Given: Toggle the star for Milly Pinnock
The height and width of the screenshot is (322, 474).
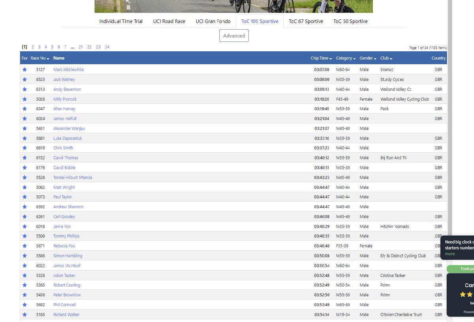Looking at the screenshot, I should coord(24,99).
